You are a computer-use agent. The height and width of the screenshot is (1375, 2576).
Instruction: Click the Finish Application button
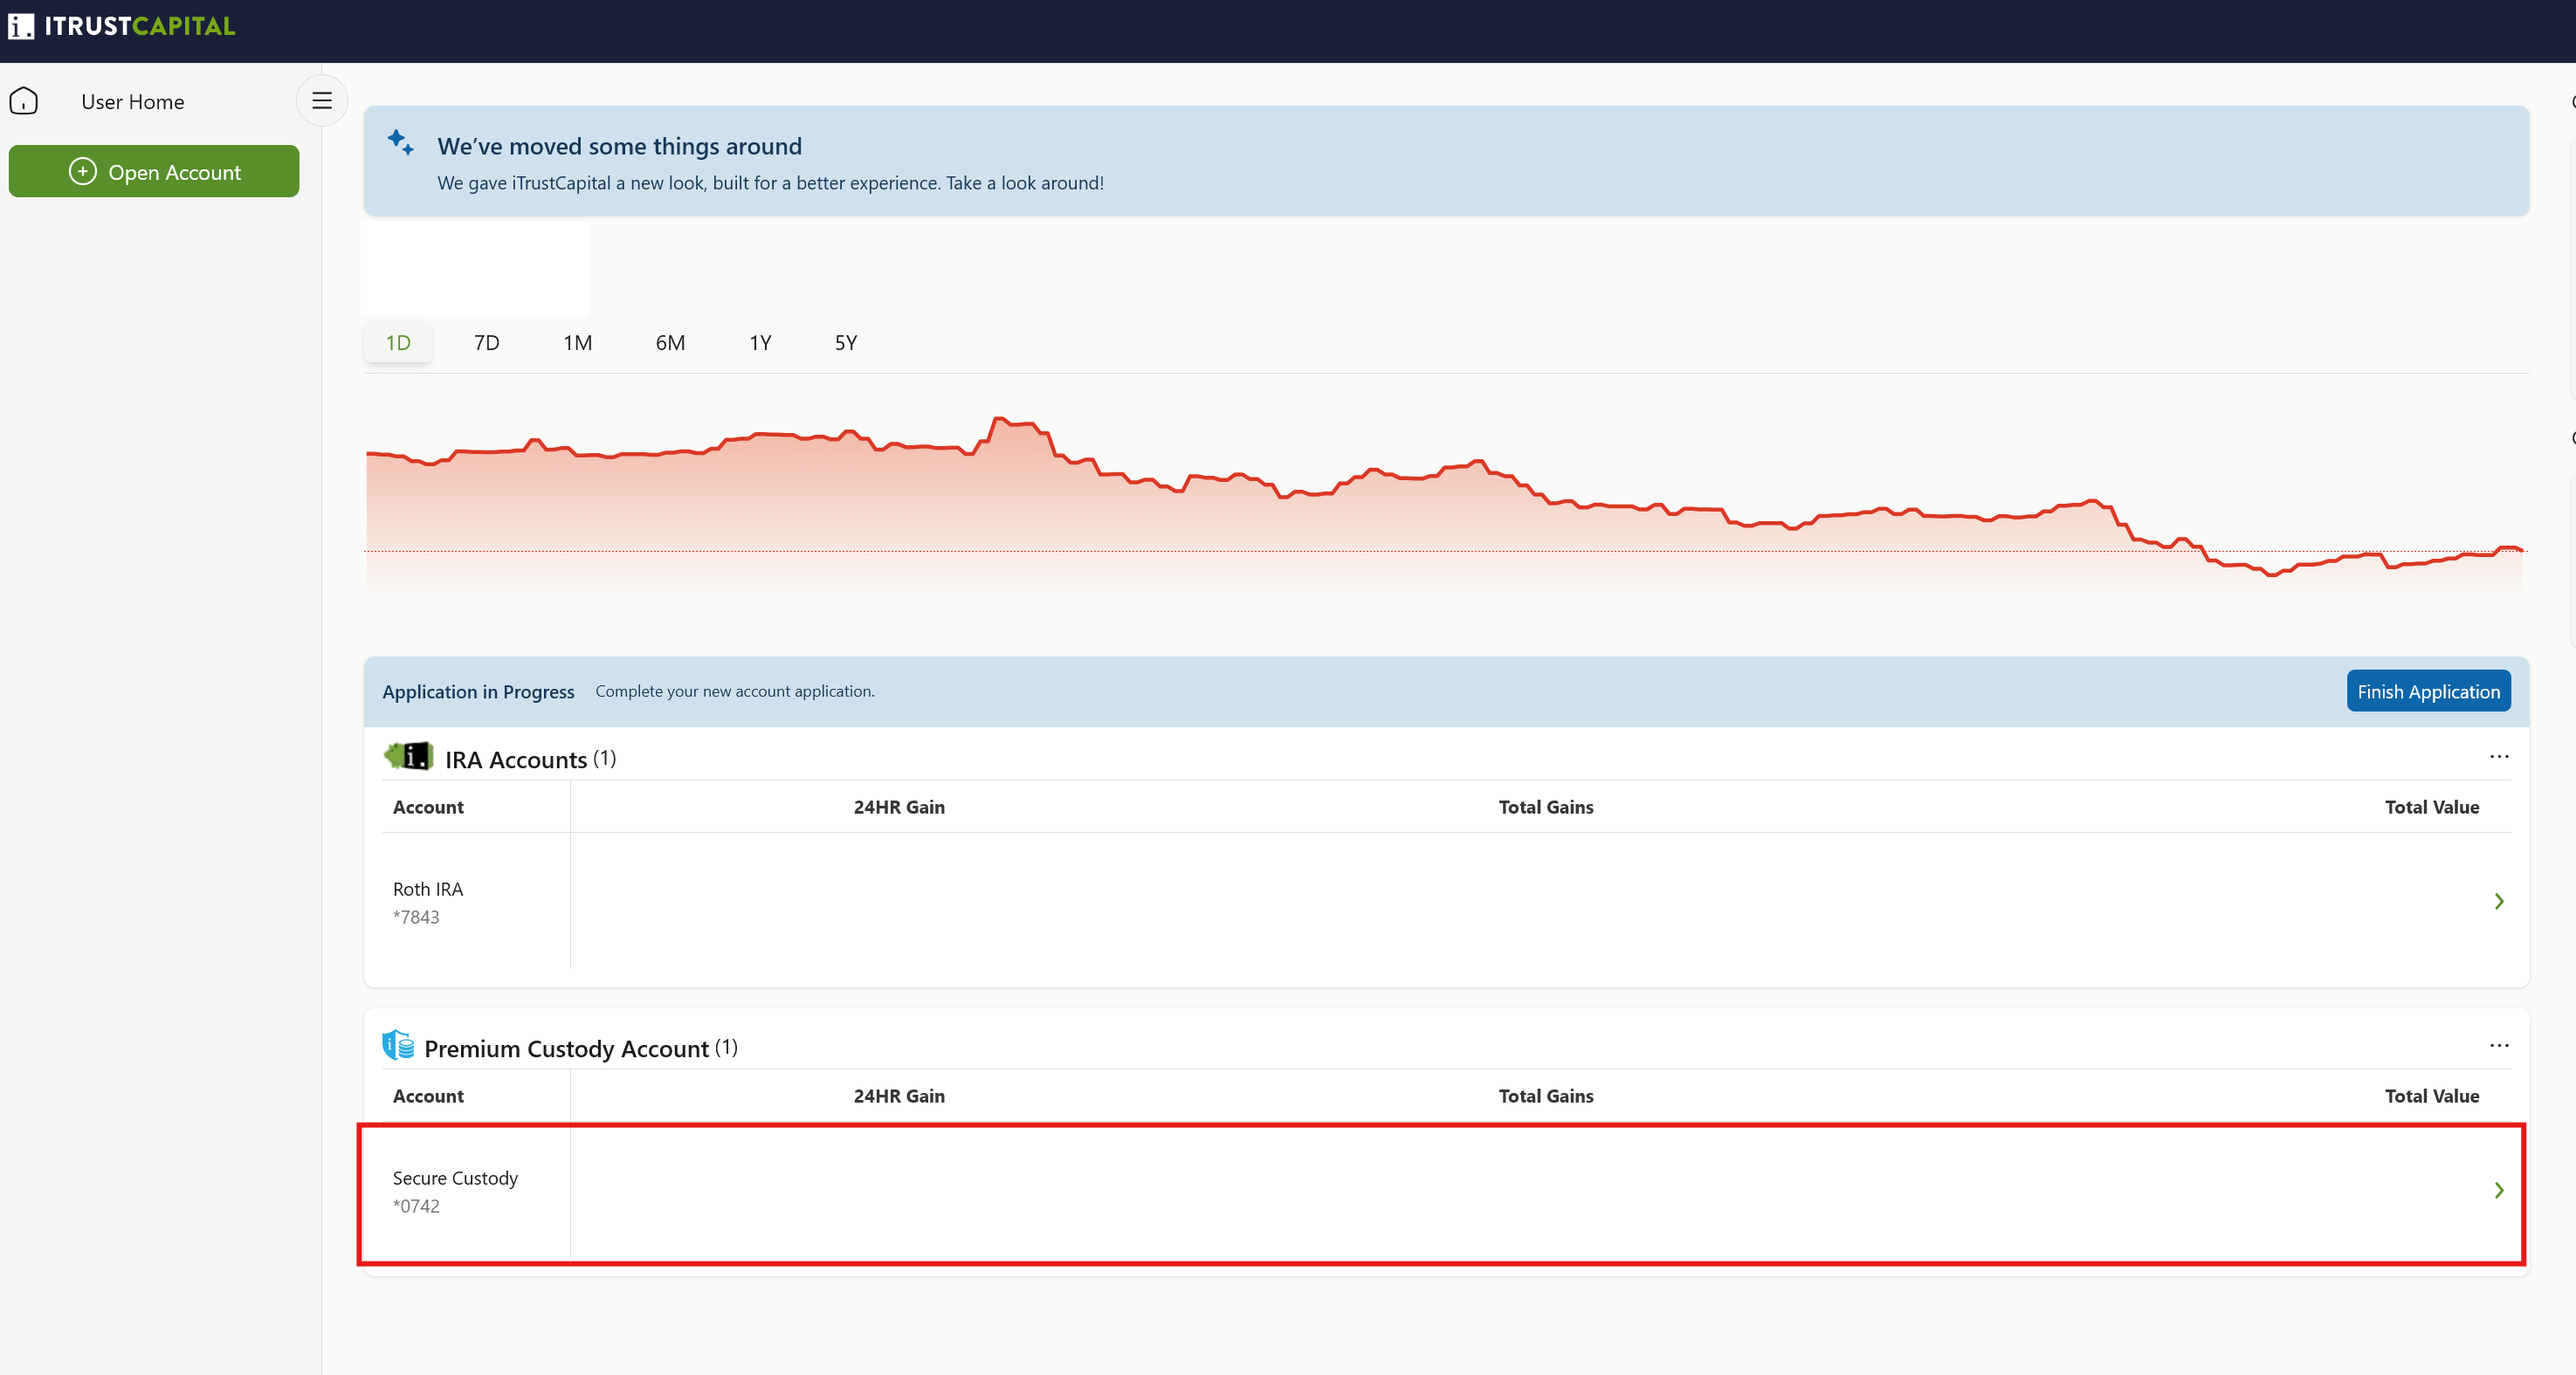[x=2428, y=691]
